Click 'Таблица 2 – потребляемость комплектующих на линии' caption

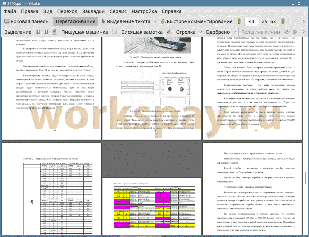50,159
